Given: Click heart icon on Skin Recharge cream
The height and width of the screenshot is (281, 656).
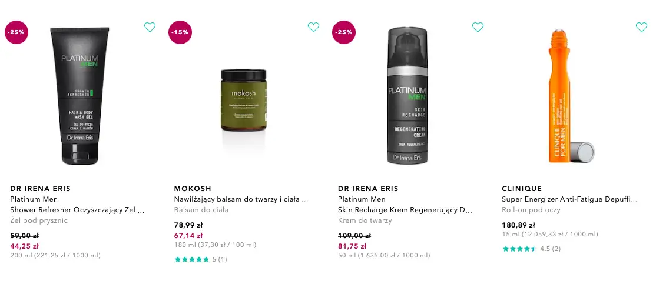Looking at the screenshot, I should pos(478,27).
